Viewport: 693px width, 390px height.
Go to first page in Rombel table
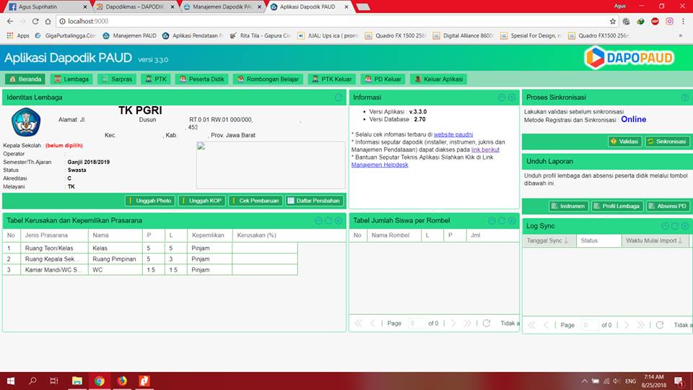pyautogui.click(x=359, y=324)
